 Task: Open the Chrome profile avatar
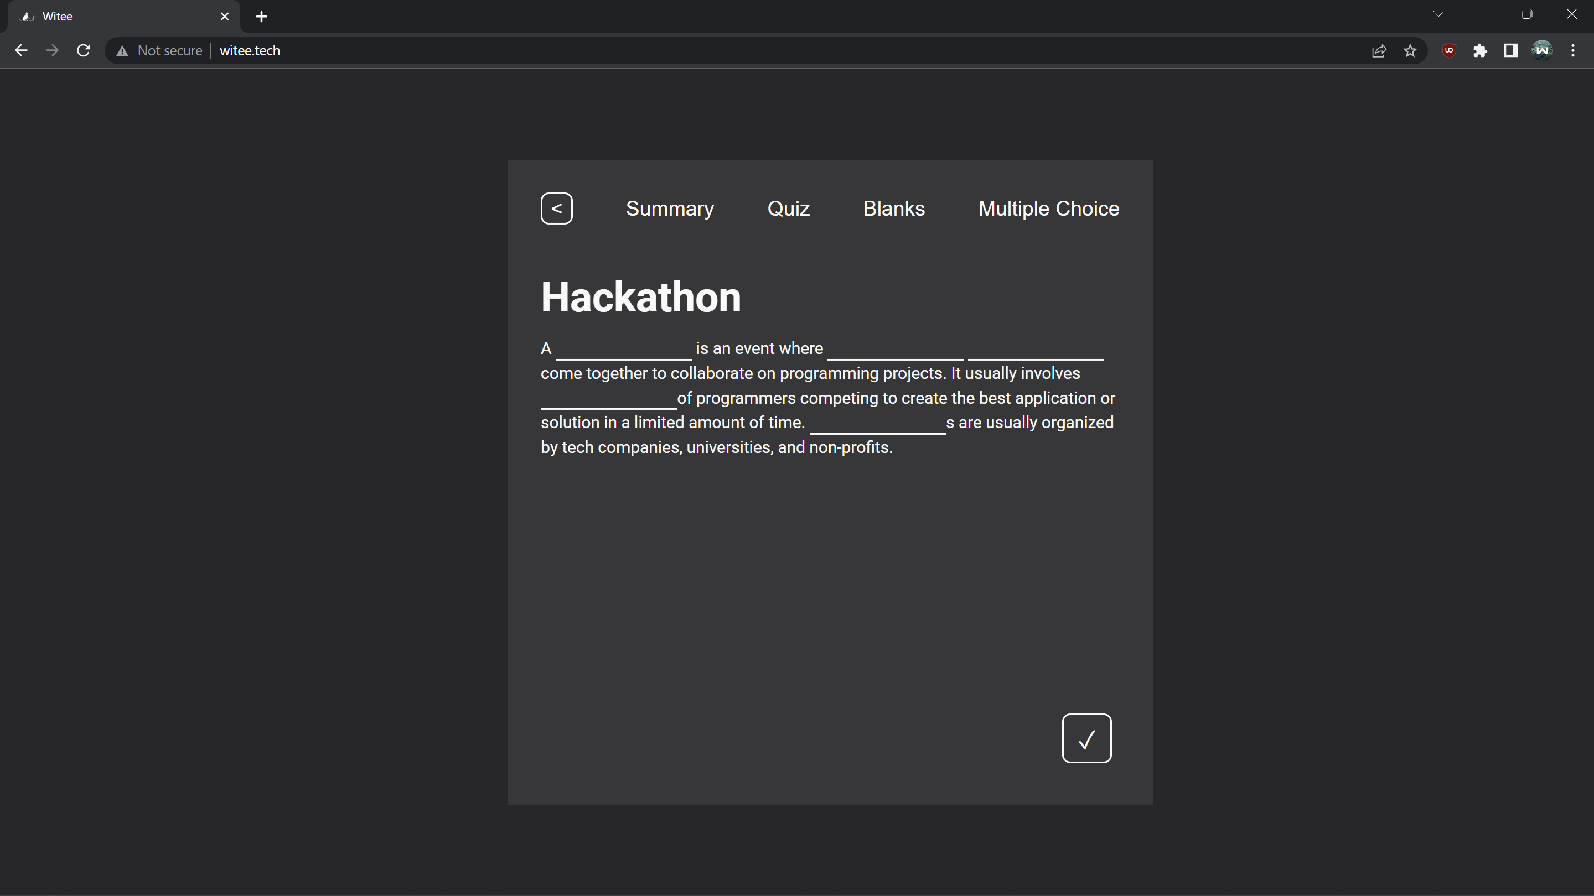click(x=1541, y=51)
